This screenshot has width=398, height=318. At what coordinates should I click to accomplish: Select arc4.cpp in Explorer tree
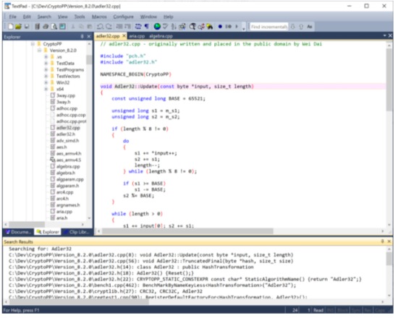pyautogui.click(x=64, y=192)
